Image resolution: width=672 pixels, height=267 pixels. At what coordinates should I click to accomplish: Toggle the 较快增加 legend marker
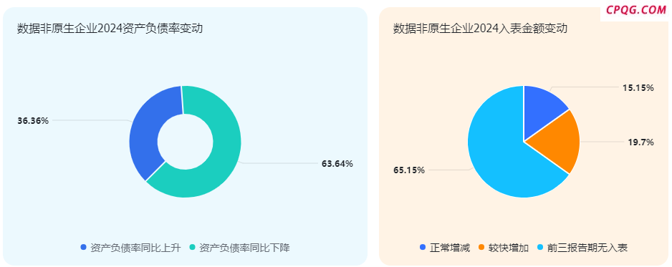(481, 248)
